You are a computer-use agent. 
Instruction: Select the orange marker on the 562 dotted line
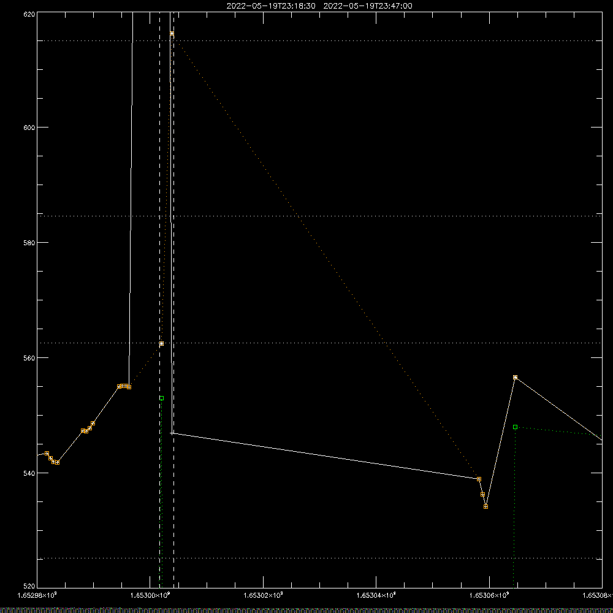click(161, 344)
